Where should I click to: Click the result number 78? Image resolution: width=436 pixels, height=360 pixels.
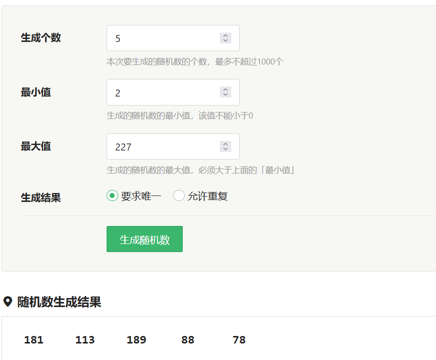click(x=239, y=339)
